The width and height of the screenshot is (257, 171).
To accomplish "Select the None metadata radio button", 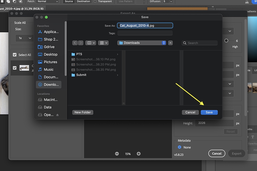I will [179, 147].
